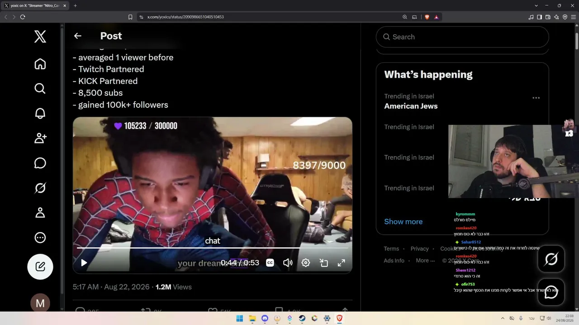Open the Terms link
The image size is (579, 325).
[x=391, y=249]
